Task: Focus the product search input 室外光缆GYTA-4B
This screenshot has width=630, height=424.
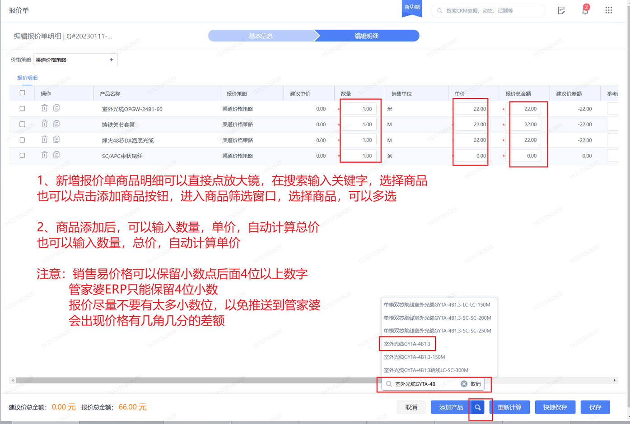Action: point(425,384)
